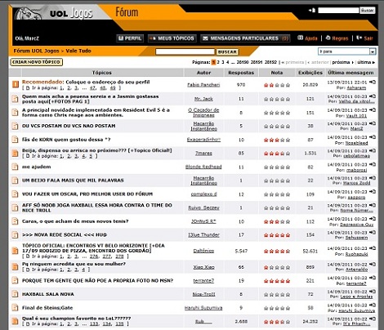
Task: Click topic icon for 'OU VCS POSTAM OU VCS NAO POSTAM'
Action: [x=15, y=126]
